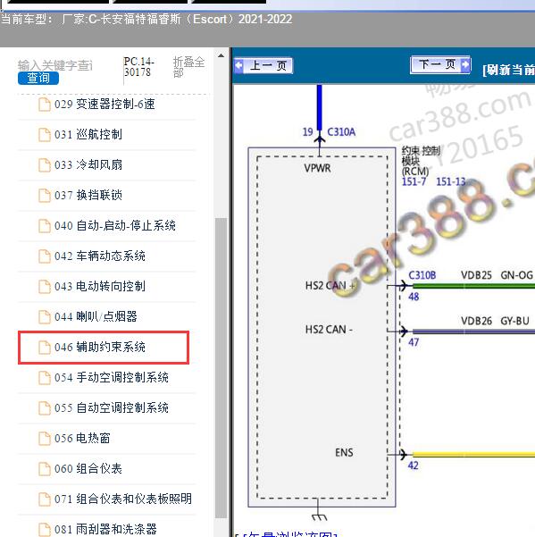
Task: Click the ENS pin label
Action: pyautogui.click(x=344, y=453)
